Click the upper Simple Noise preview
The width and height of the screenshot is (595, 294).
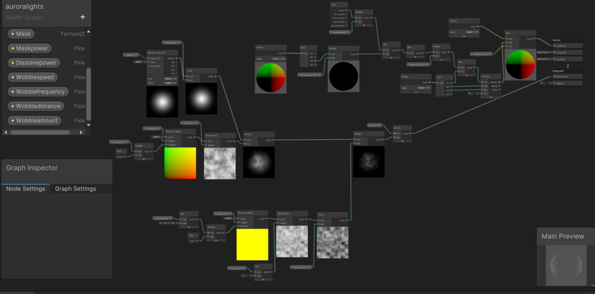coord(220,164)
